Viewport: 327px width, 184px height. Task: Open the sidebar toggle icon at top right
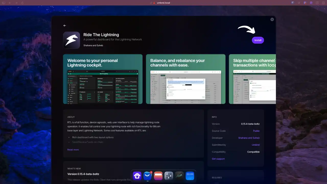323,3
